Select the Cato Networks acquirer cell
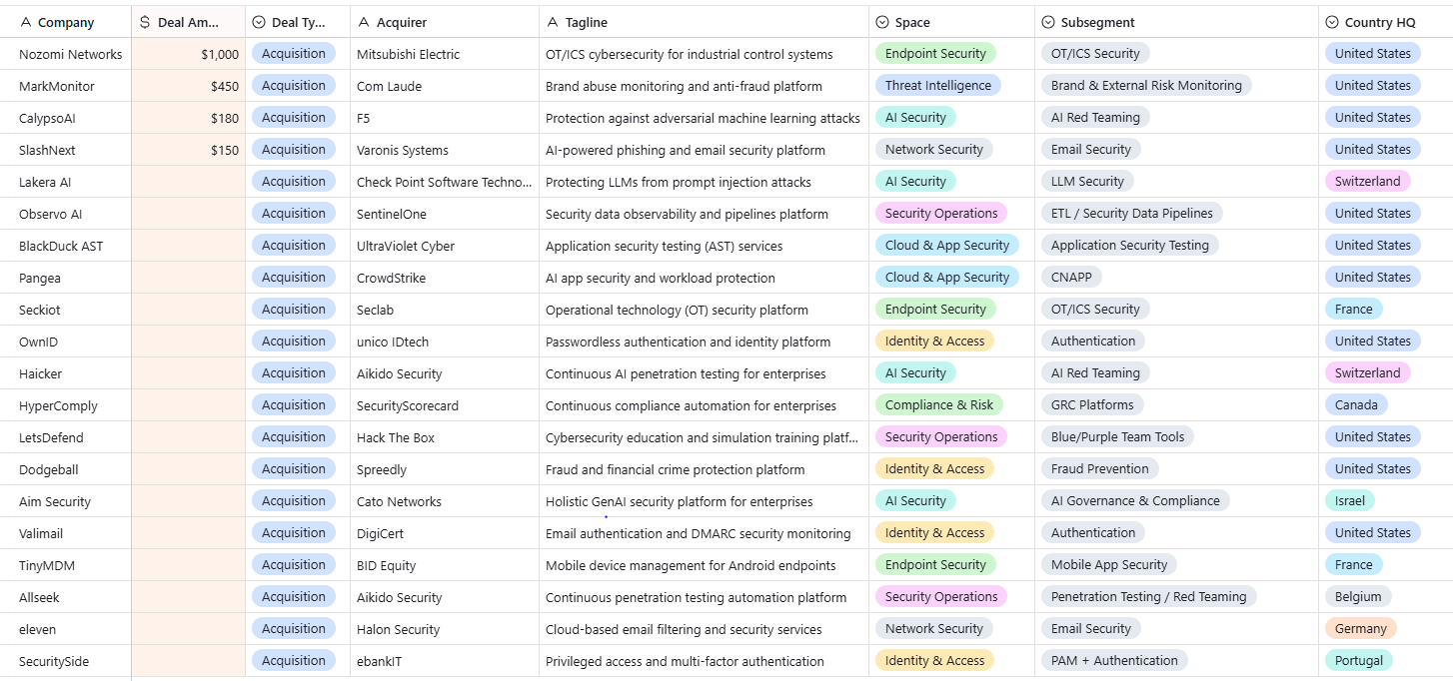Screen dimensions: 1453x681 coord(445,501)
